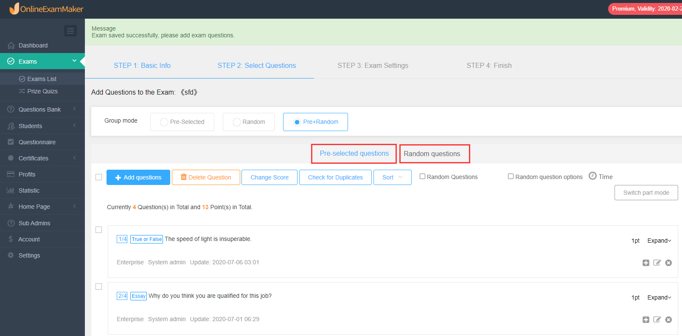Select the Random group mode radio

(237, 122)
